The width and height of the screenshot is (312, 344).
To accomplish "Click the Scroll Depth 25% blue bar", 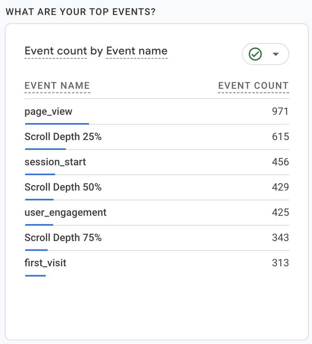I will tap(45, 149).
